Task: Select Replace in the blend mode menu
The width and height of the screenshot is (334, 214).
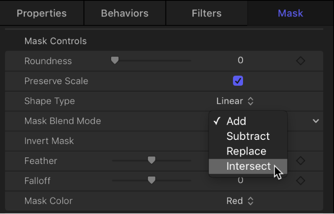Action: click(246, 151)
